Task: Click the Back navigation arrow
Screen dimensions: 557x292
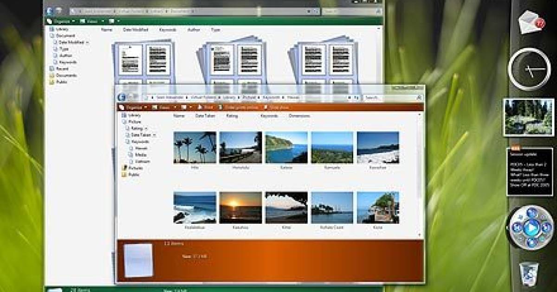Action: pos(122,98)
